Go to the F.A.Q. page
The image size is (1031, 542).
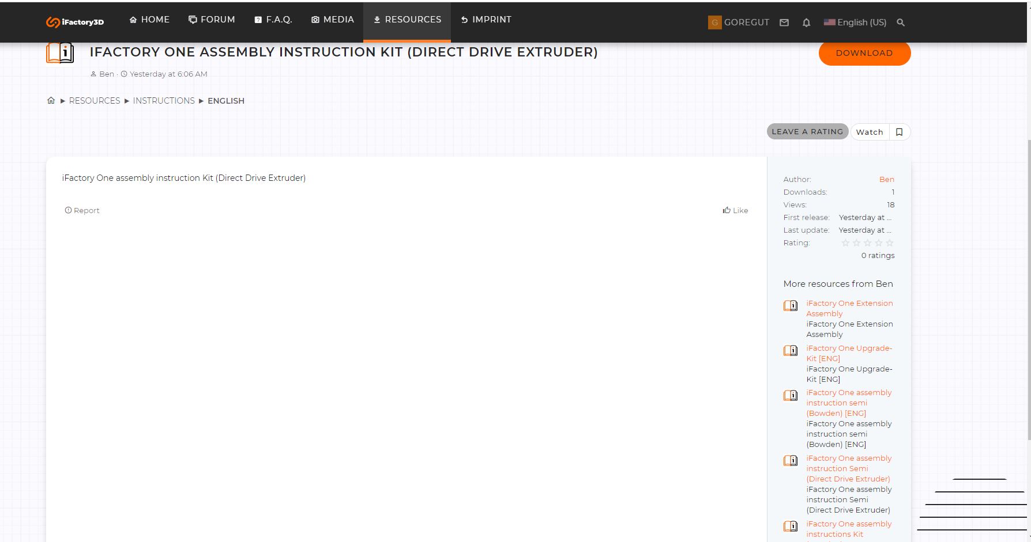pos(273,20)
